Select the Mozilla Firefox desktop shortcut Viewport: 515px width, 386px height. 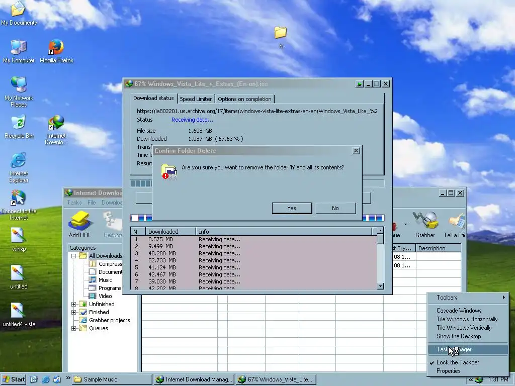pyautogui.click(x=56, y=52)
